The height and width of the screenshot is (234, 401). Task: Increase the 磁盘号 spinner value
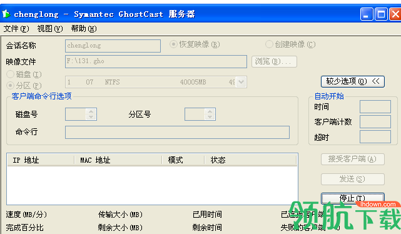[91, 111]
